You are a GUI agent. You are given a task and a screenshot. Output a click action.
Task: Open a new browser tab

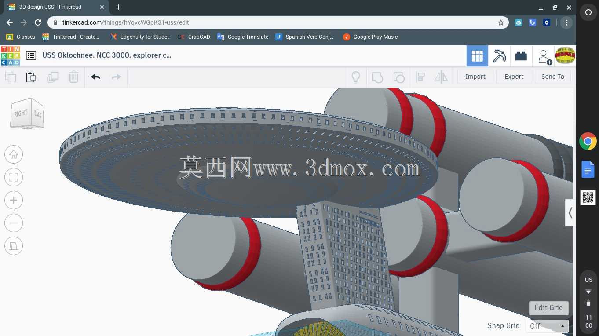[x=119, y=7]
